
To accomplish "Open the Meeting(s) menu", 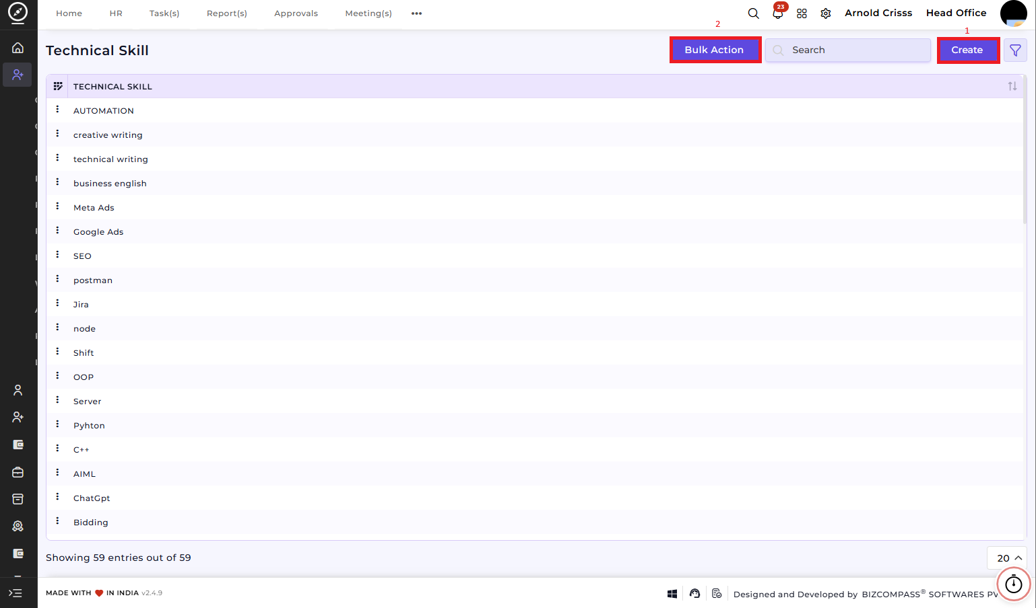I will (x=368, y=13).
